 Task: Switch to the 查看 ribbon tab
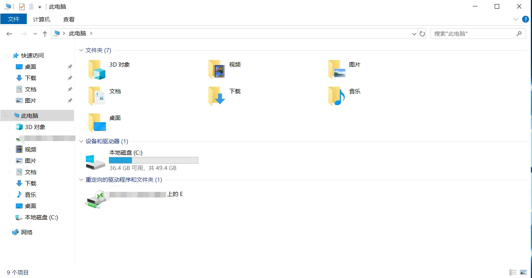[69, 19]
